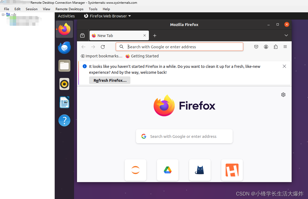
Task: Open the Extensions puzzle icon
Action: click(276, 47)
